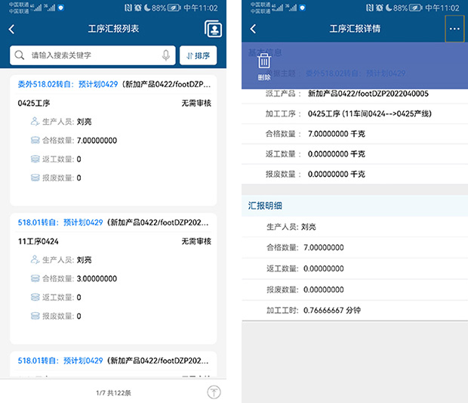Go back from the 工序汇报列表 screen
Screen dimensions: 468x403
12,29
